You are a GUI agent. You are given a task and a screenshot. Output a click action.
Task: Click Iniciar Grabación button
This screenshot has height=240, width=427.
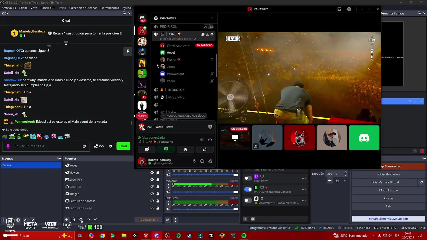pos(388,174)
